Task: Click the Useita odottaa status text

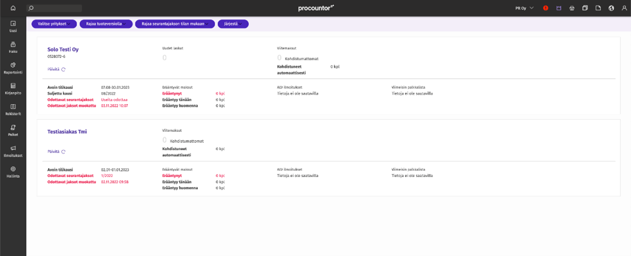Action: tap(114, 99)
